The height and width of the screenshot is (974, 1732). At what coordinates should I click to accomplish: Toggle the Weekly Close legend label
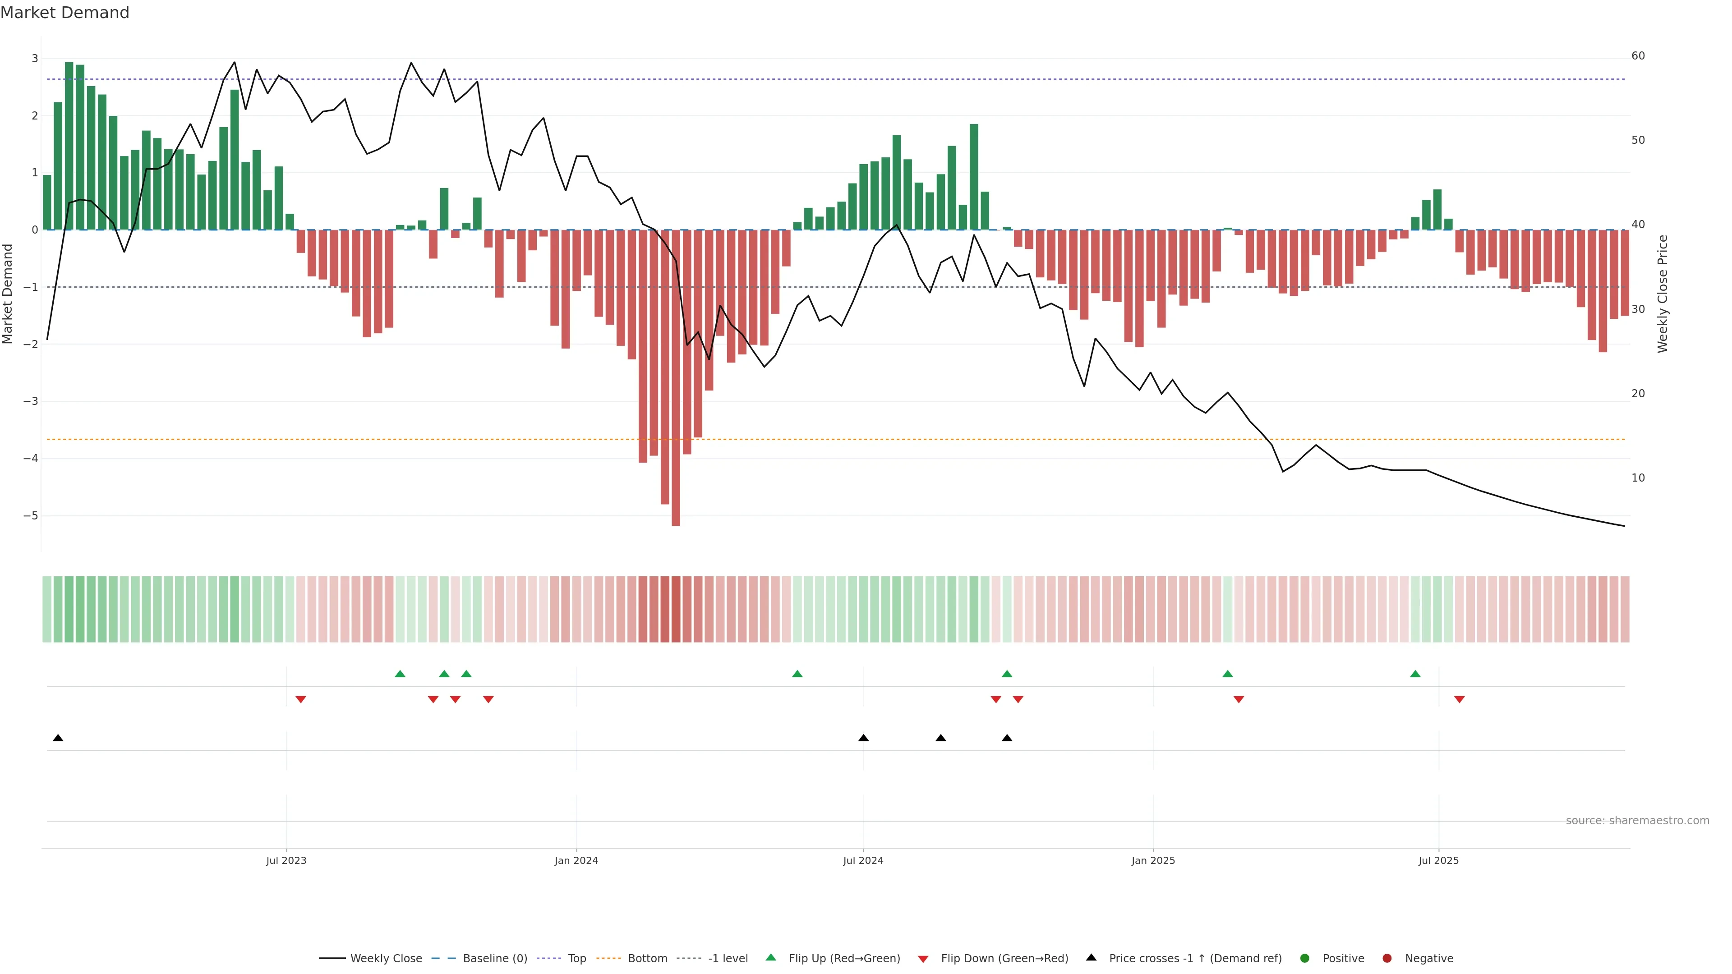386,958
